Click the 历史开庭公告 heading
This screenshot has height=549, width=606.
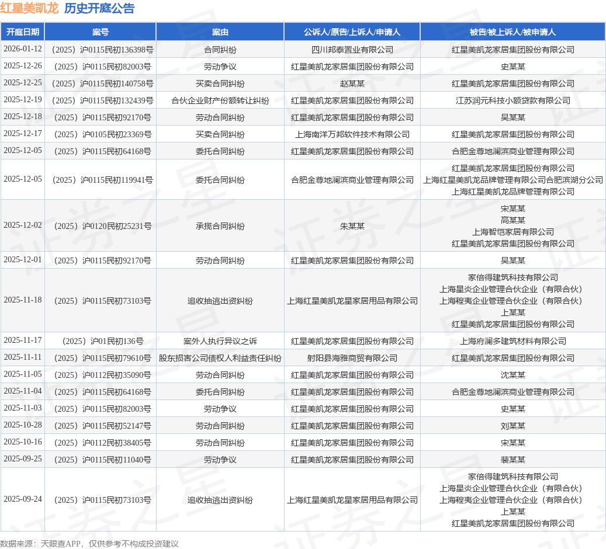(99, 8)
